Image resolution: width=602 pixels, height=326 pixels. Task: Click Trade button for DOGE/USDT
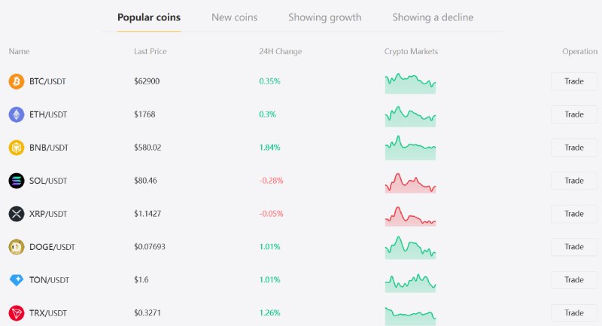(574, 247)
